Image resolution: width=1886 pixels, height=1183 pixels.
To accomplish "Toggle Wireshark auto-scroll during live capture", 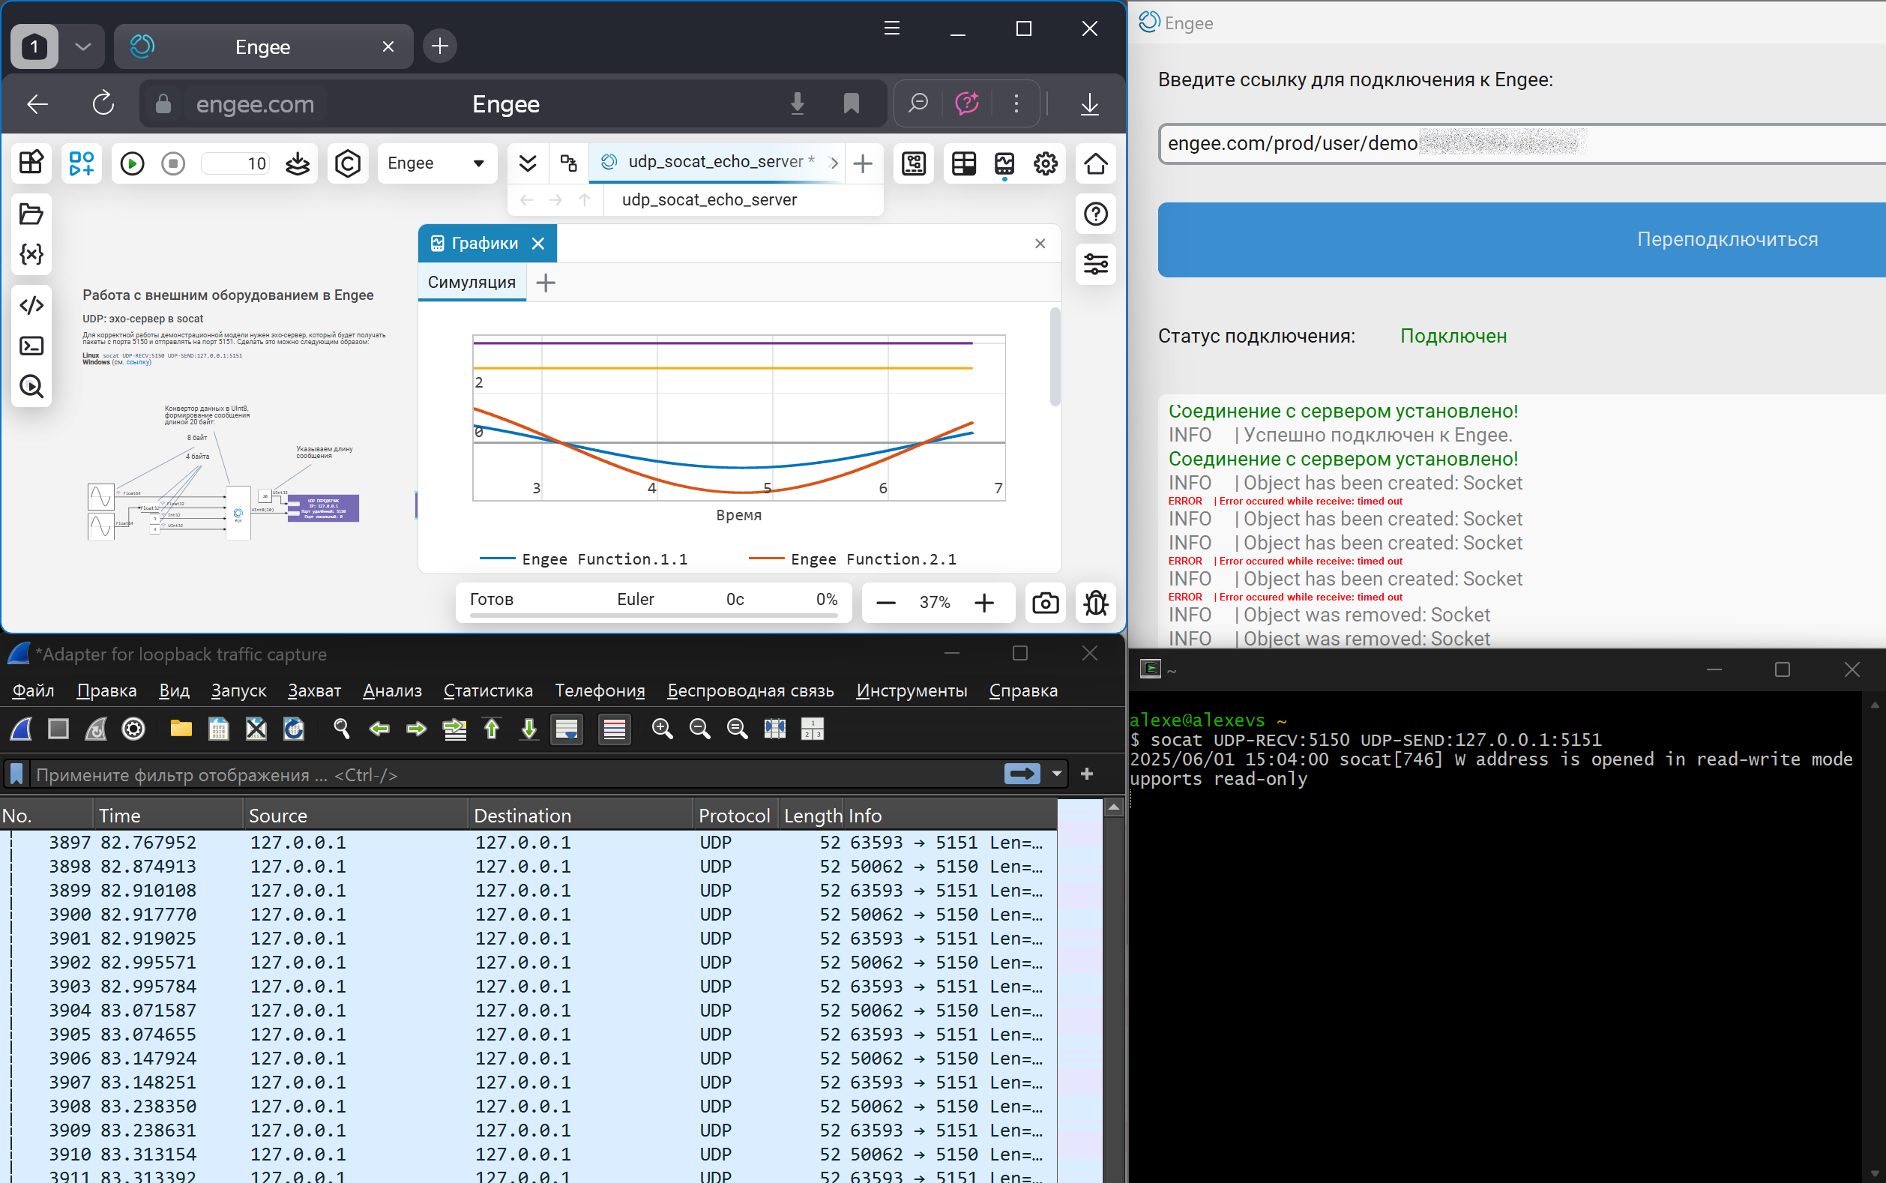I will tap(567, 729).
